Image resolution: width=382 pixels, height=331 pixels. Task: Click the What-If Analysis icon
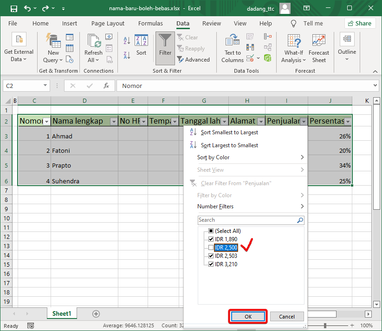(x=293, y=46)
